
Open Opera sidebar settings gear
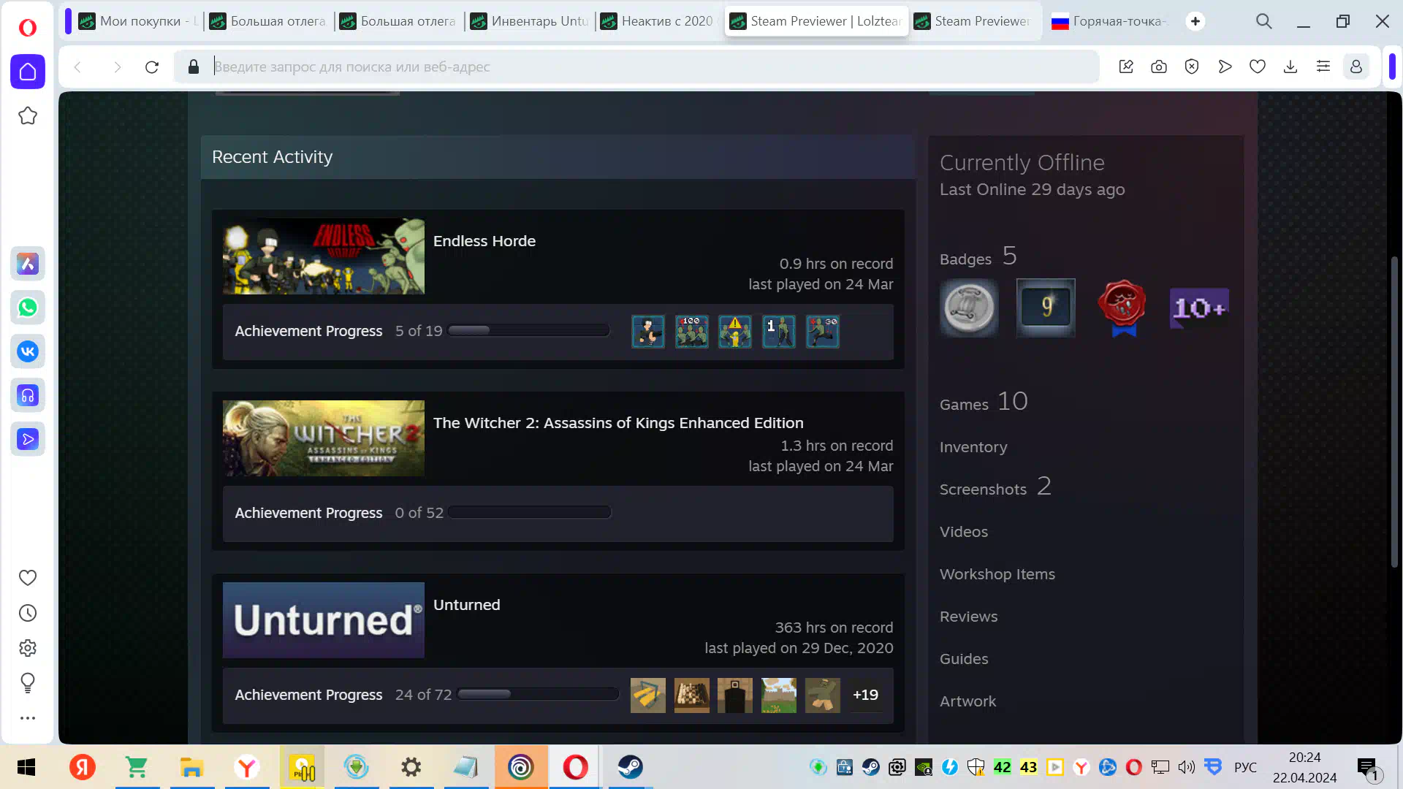point(28,648)
